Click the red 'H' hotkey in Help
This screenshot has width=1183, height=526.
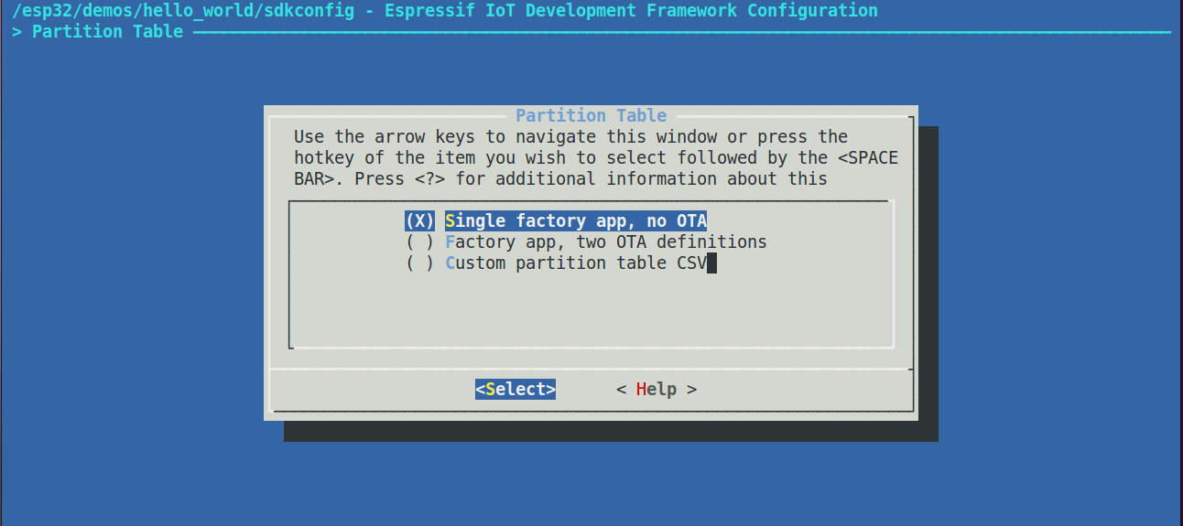(x=642, y=390)
